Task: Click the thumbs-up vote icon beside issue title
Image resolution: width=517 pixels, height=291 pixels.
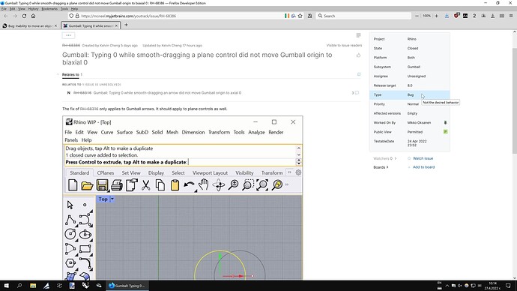Action: pos(358,55)
